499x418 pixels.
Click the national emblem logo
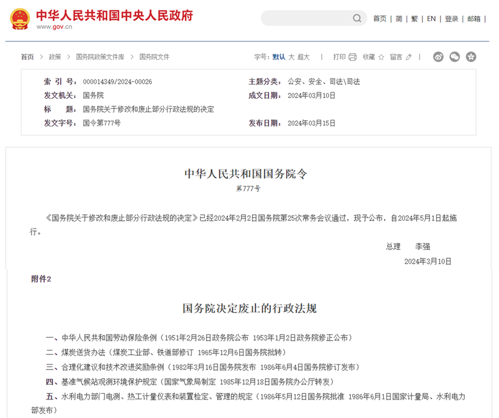(20, 19)
